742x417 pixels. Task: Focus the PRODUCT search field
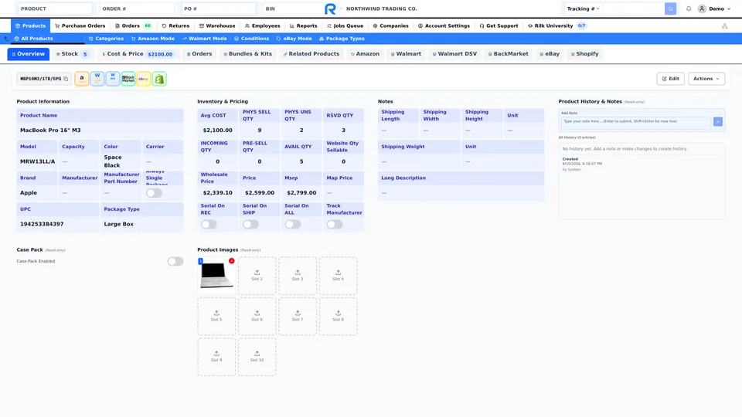[x=55, y=8]
